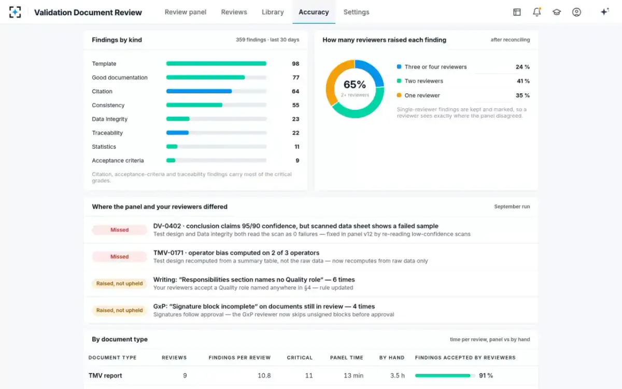The image size is (622, 389).
Task: Click Raised, not upheld badge for GxP
Action: click(119, 310)
